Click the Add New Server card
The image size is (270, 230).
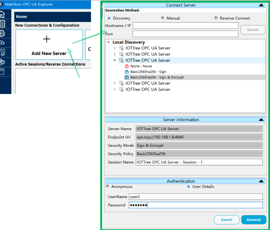[49, 45]
